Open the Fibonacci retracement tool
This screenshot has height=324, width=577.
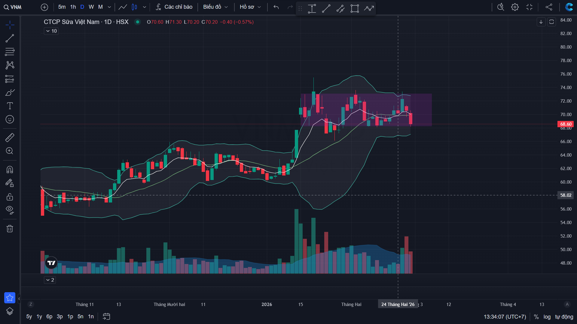pyautogui.click(x=10, y=52)
